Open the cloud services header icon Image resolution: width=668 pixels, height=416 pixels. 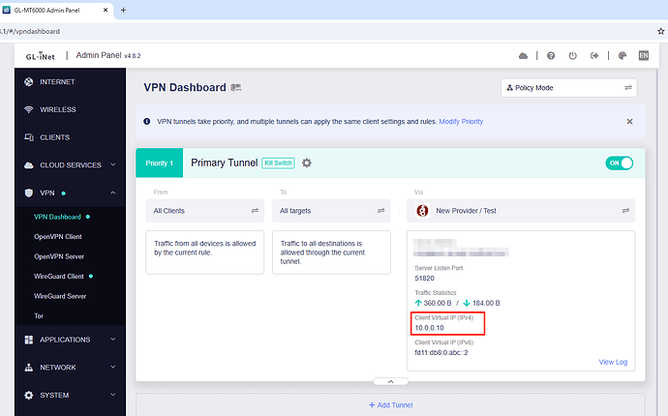tap(524, 56)
